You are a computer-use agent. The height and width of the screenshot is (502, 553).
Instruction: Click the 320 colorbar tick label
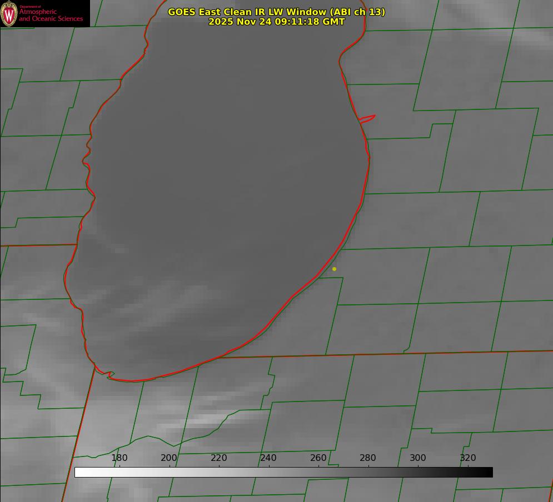468,458
